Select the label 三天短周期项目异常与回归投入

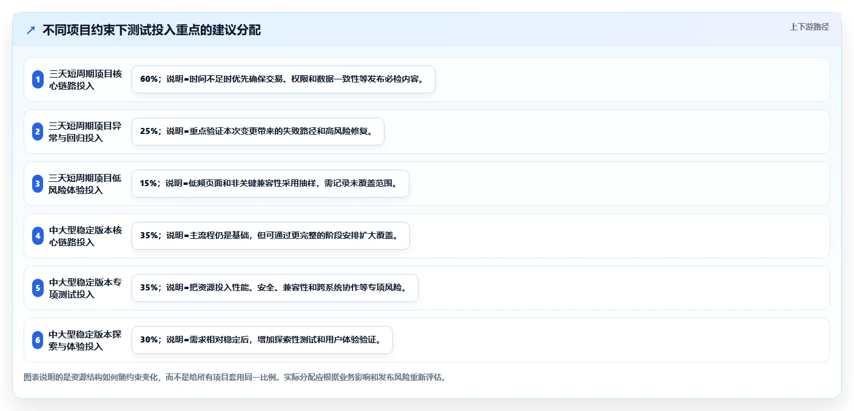click(x=86, y=132)
